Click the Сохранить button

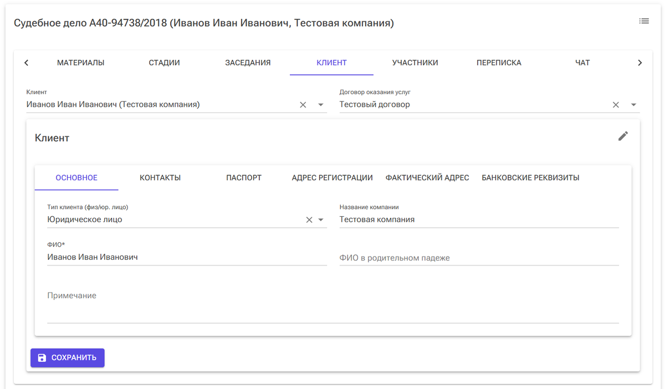pos(68,358)
